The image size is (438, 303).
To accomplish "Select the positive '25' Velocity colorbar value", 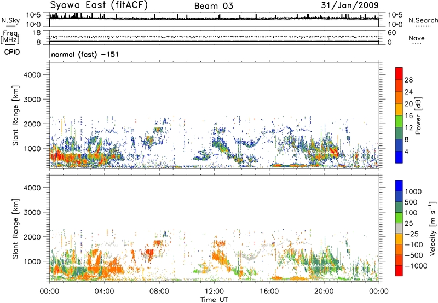I will coord(409,224).
